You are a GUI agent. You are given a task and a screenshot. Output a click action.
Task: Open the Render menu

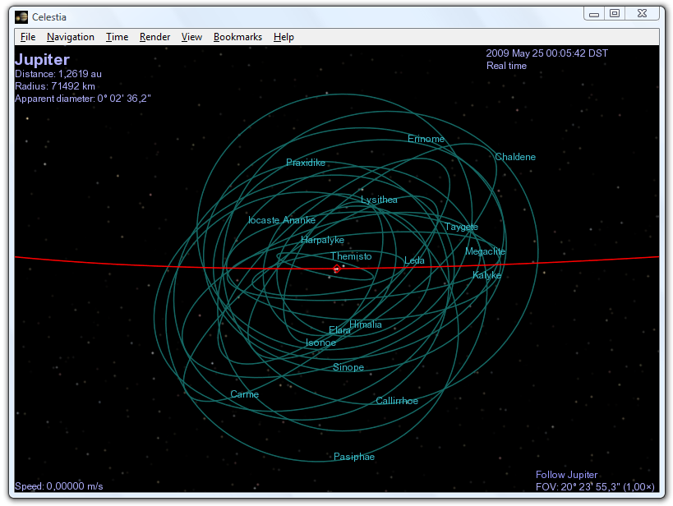pos(154,37)
